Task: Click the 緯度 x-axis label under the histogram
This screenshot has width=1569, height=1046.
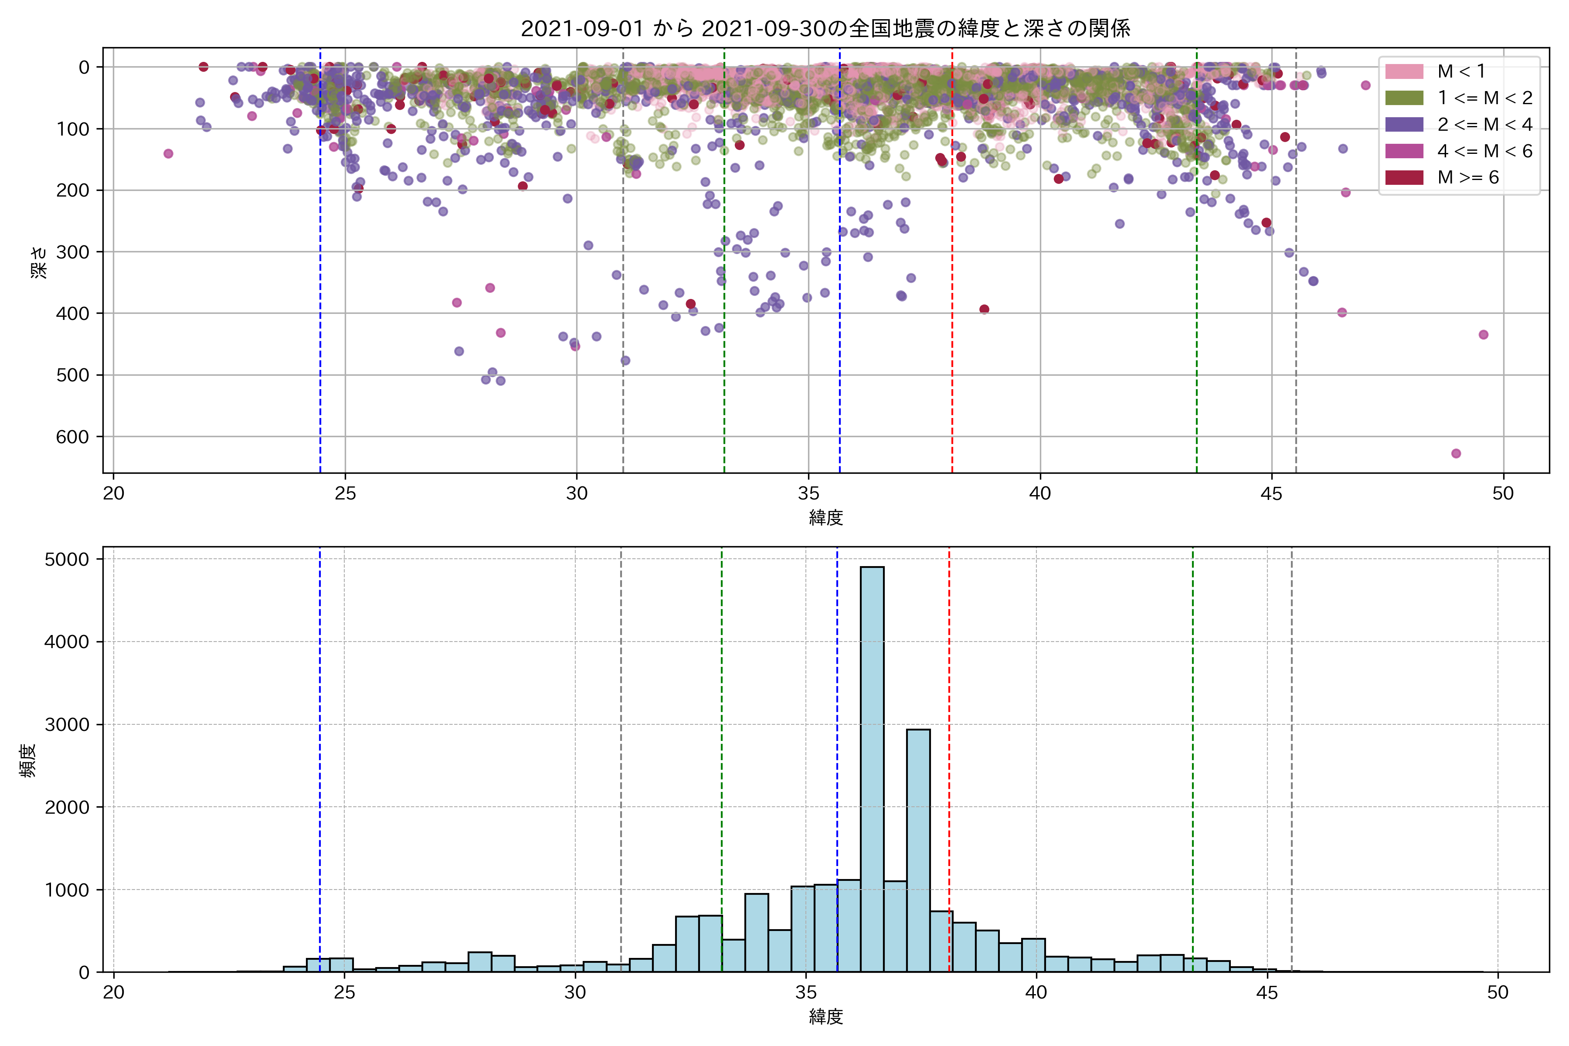Action: pos(826,1017)
